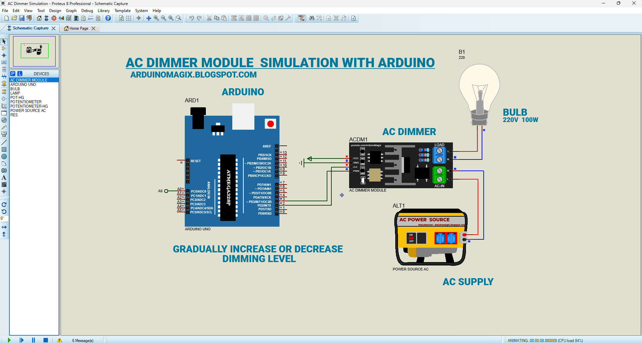Open the Graph menu
This screenshot has height=343, width=642.
[71, 11]
